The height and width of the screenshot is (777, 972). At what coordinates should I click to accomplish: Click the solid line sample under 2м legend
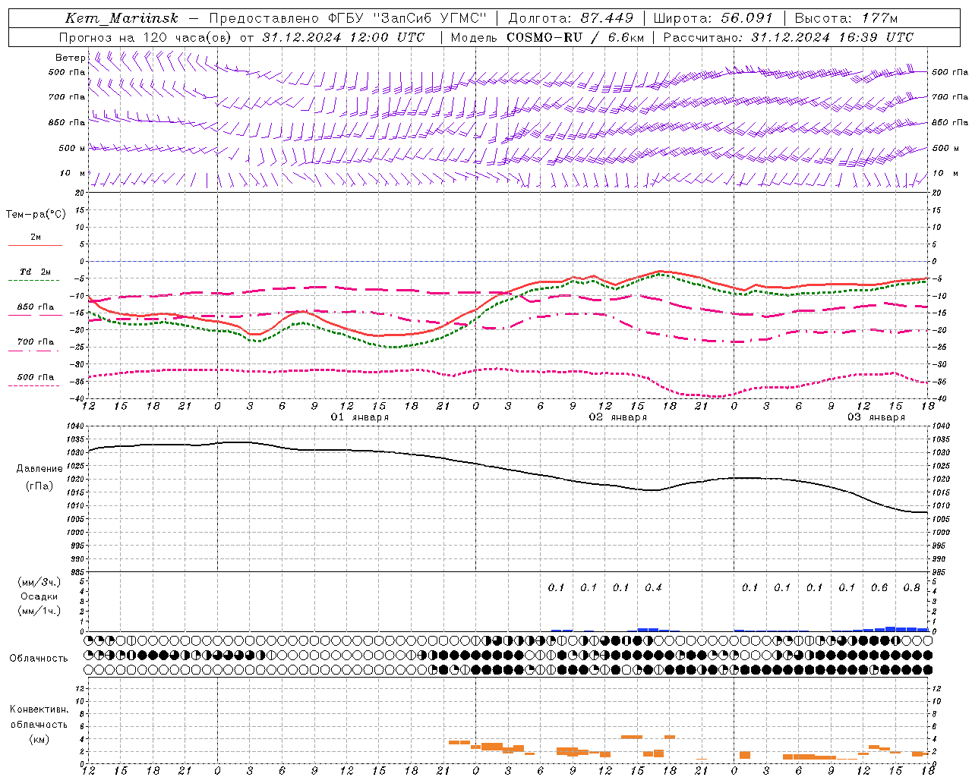[35, 246]
